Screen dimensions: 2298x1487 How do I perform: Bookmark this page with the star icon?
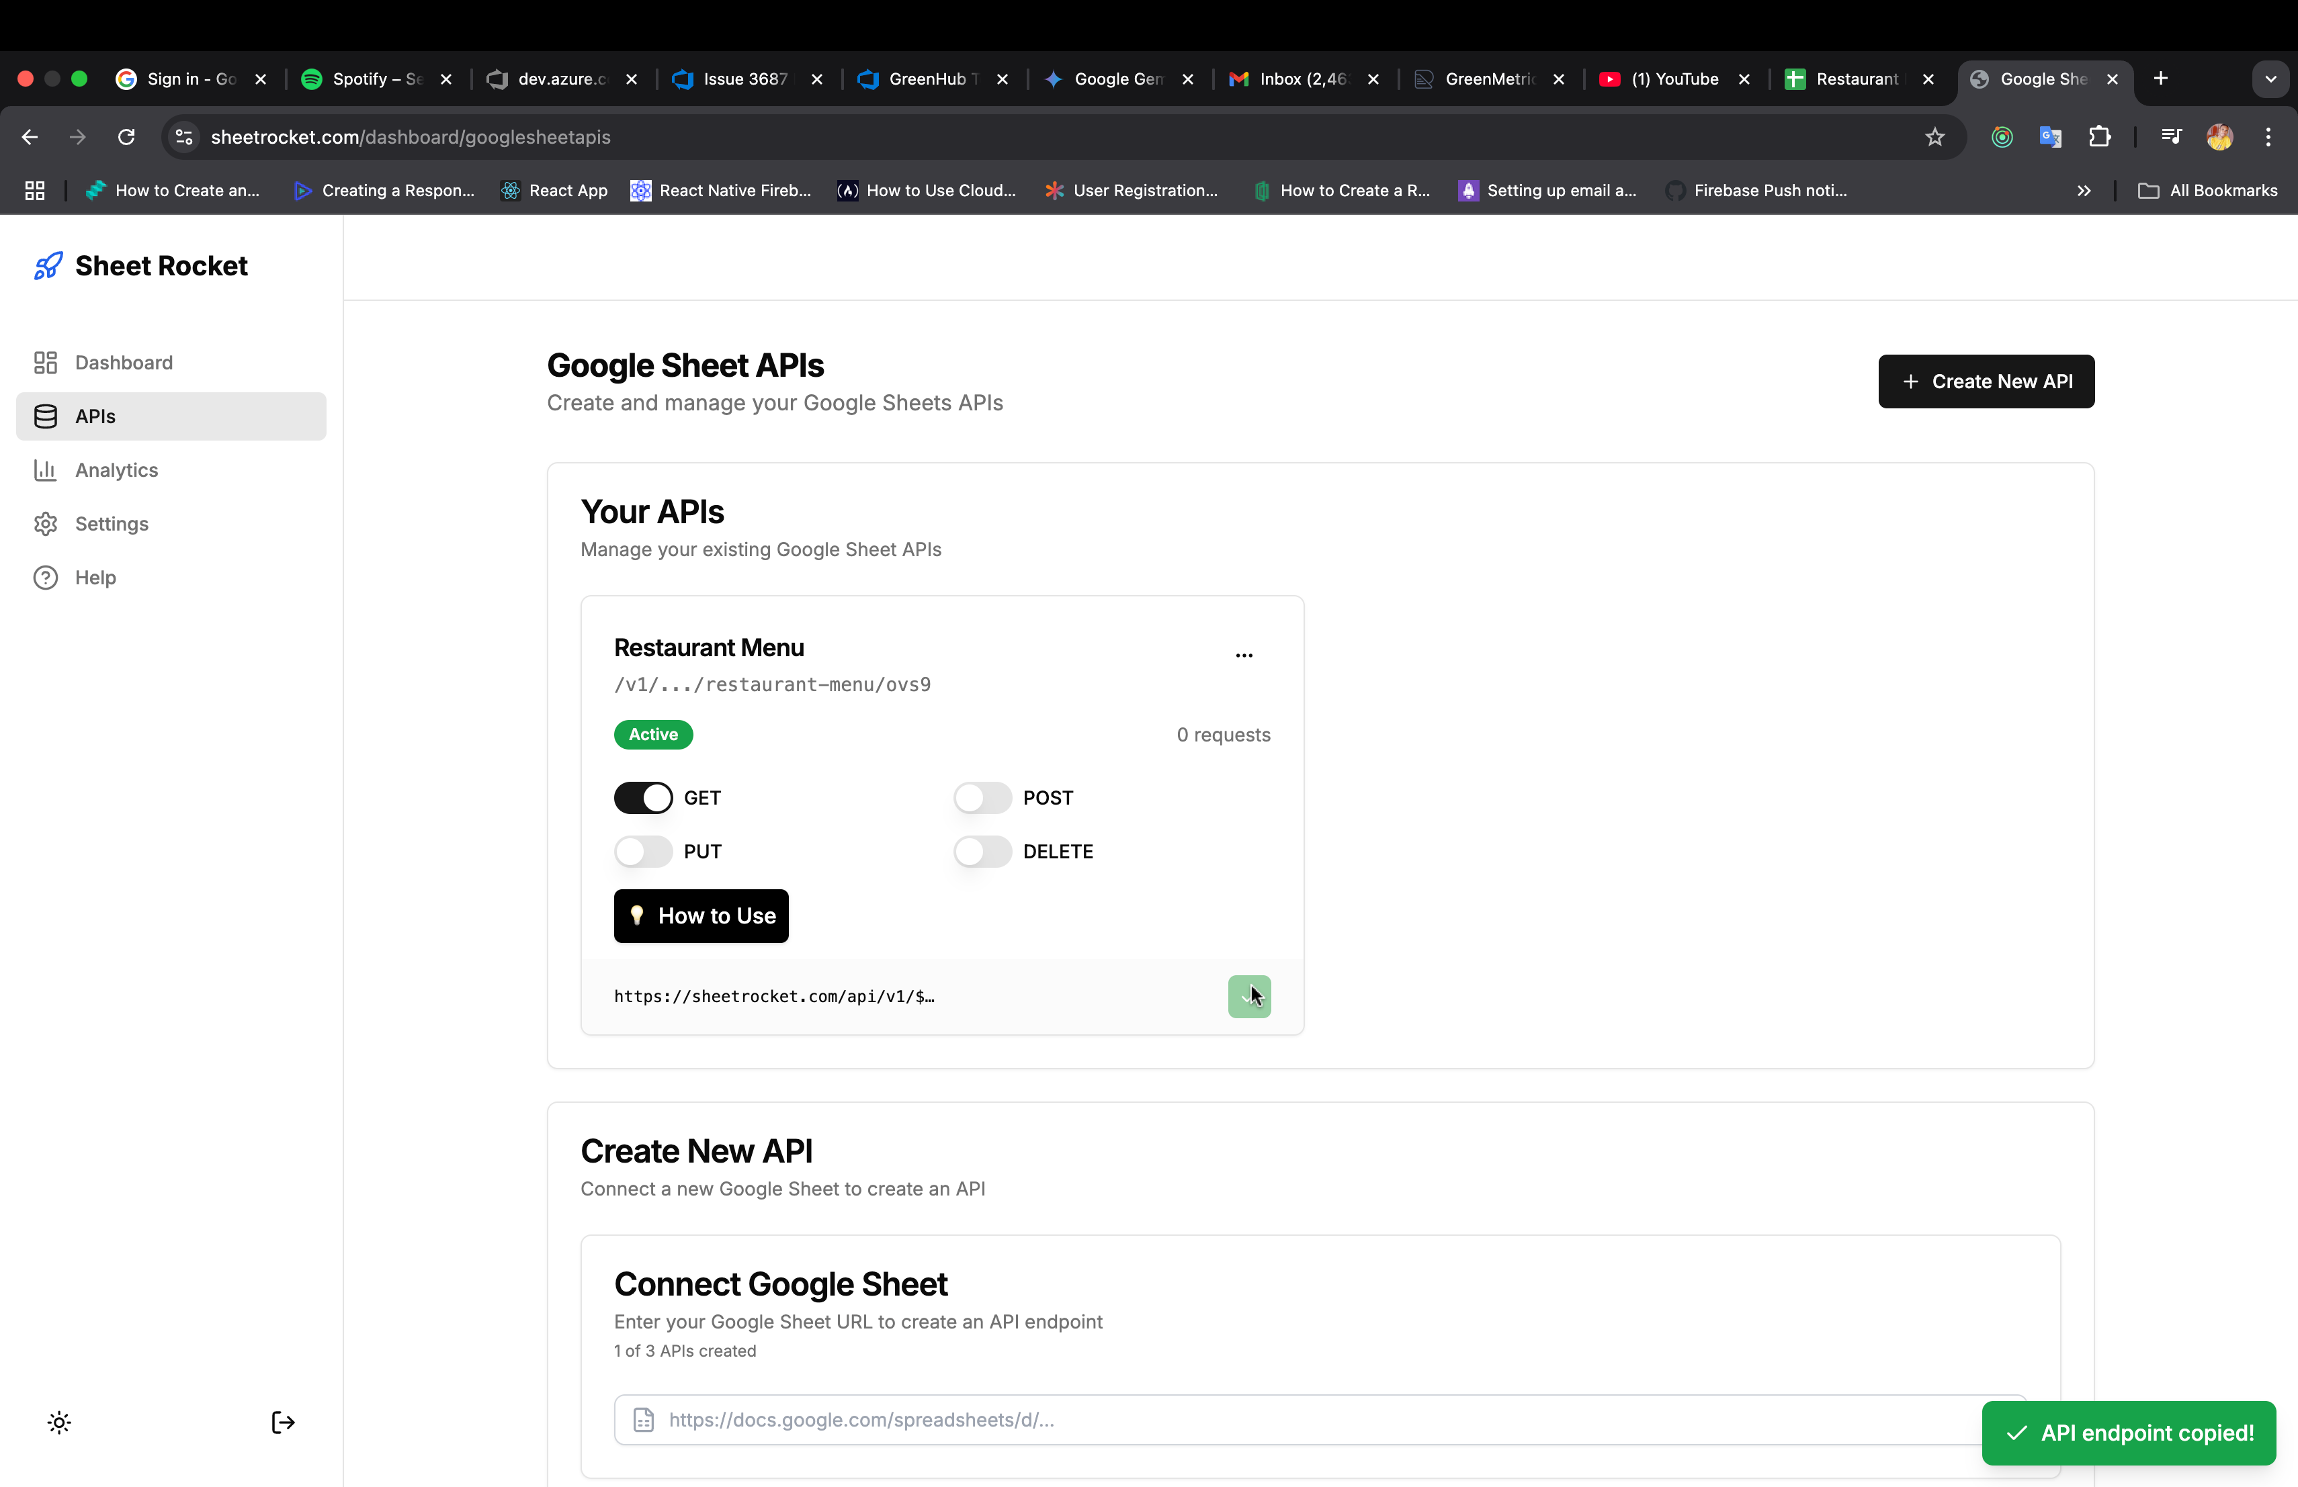[x=1934, y=137]
